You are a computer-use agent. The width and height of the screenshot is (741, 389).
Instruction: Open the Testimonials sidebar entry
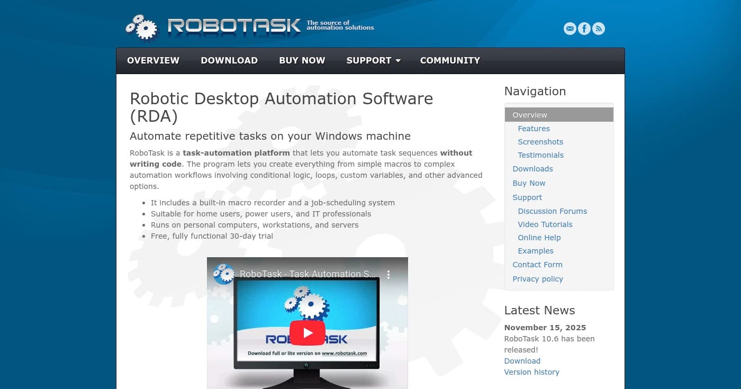540,155
